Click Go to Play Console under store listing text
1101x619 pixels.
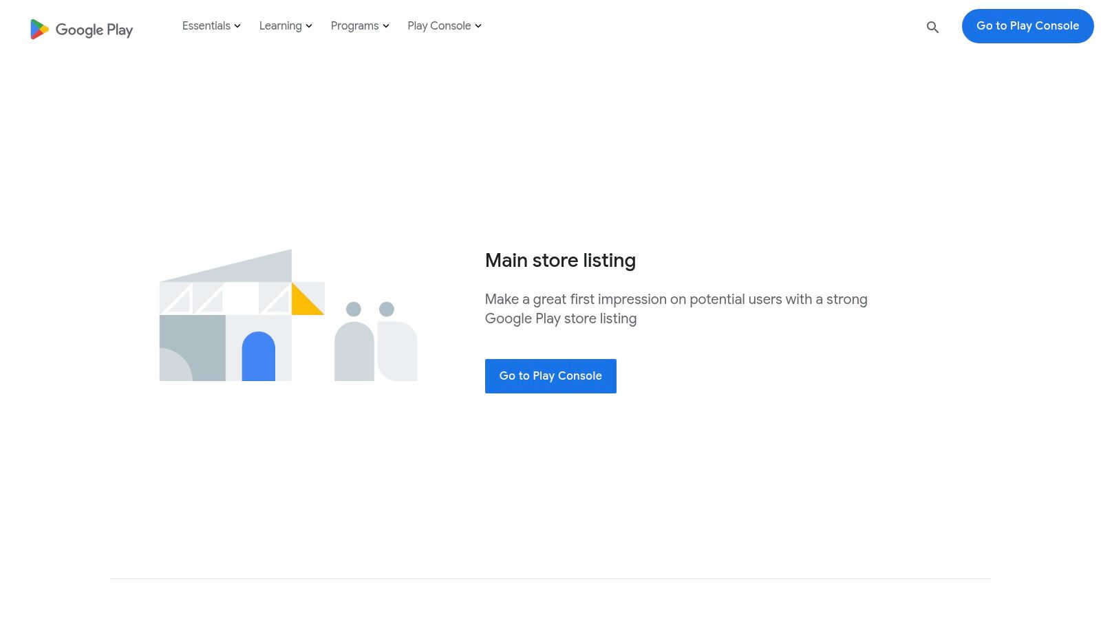click(x=550, y=376)
